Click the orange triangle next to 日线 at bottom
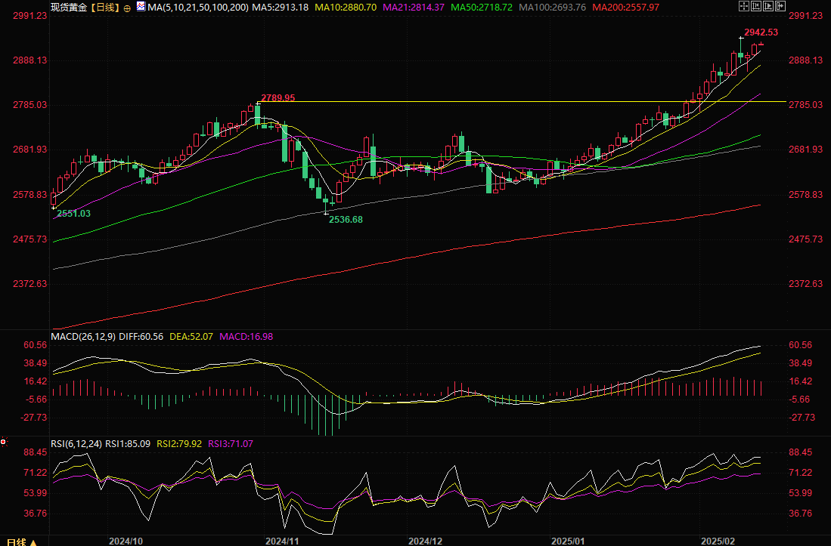The image size is (831, 546). tap(33, 541)
